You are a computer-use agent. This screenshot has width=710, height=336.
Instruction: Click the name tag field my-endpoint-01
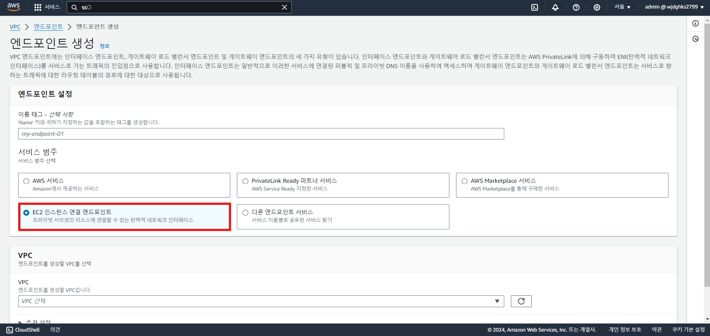point(261,134)
